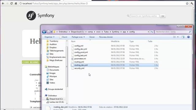The height and width of the screenshot is (110, 196).
Task: Open Audition folder in the sidebar
Action: [x=51, y=44]
